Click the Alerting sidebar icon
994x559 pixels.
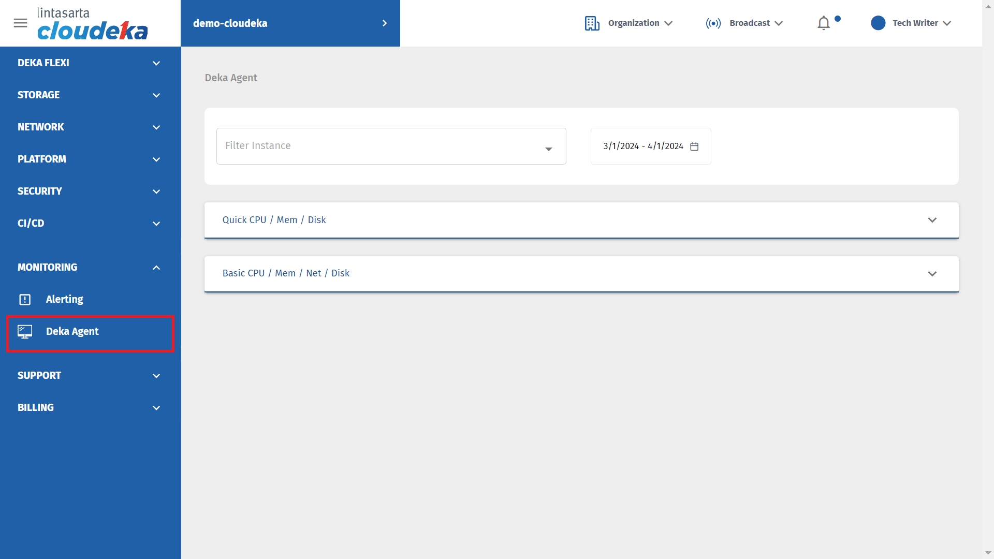coord(25,300)
